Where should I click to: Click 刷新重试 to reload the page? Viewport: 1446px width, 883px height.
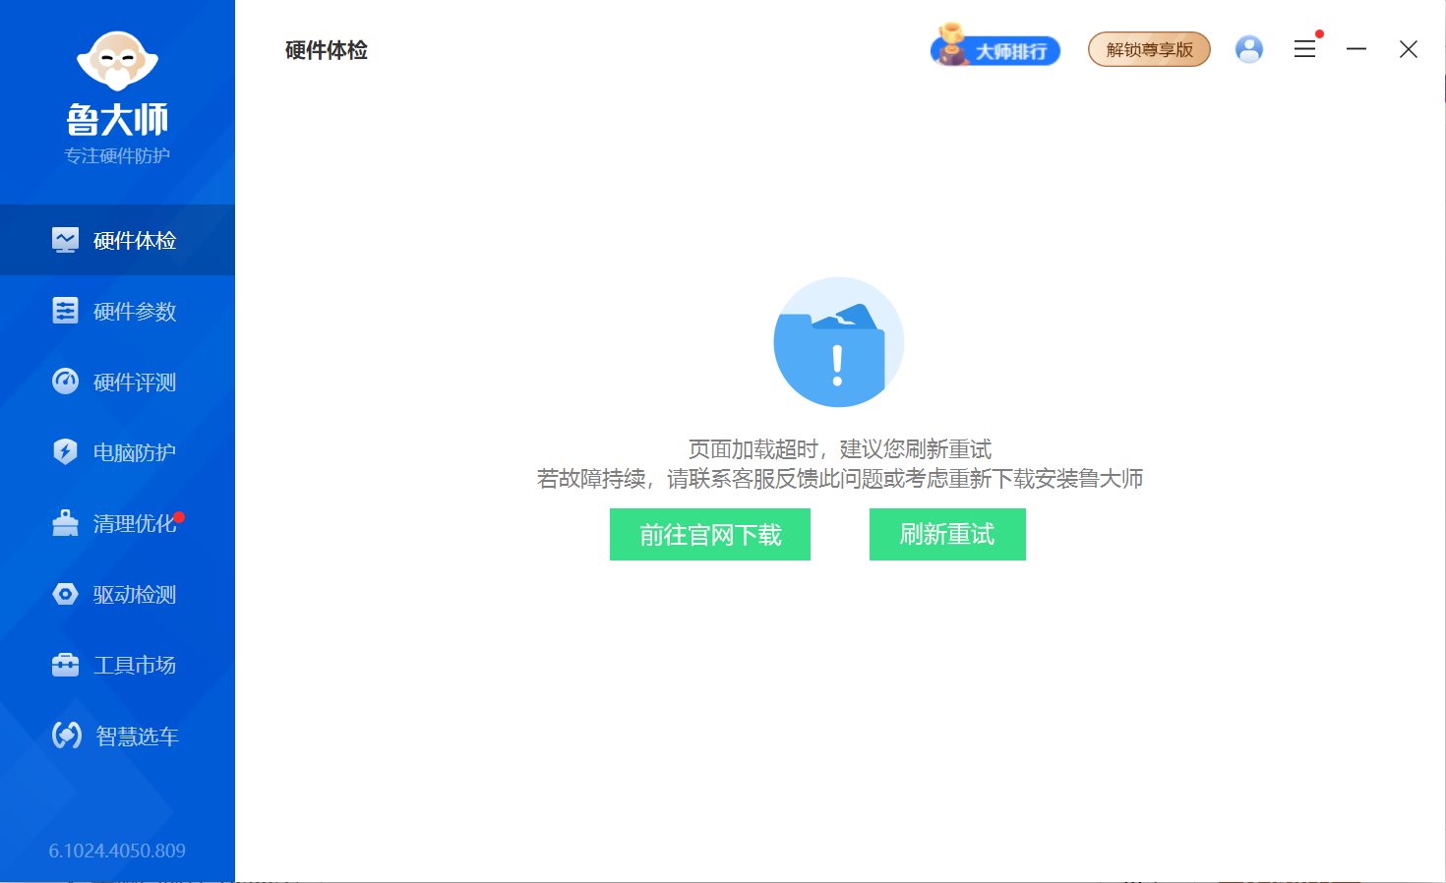(946, 534)
